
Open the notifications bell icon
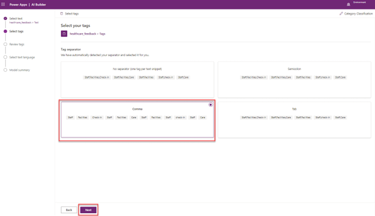349,4
